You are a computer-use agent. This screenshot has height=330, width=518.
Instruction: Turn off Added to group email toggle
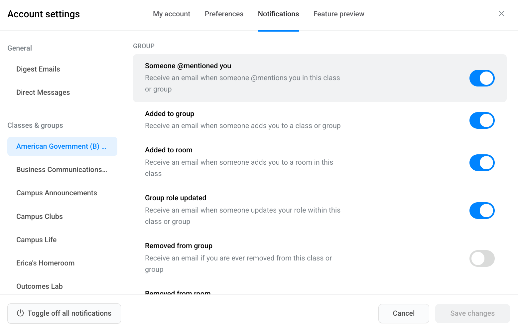point(482,120)
